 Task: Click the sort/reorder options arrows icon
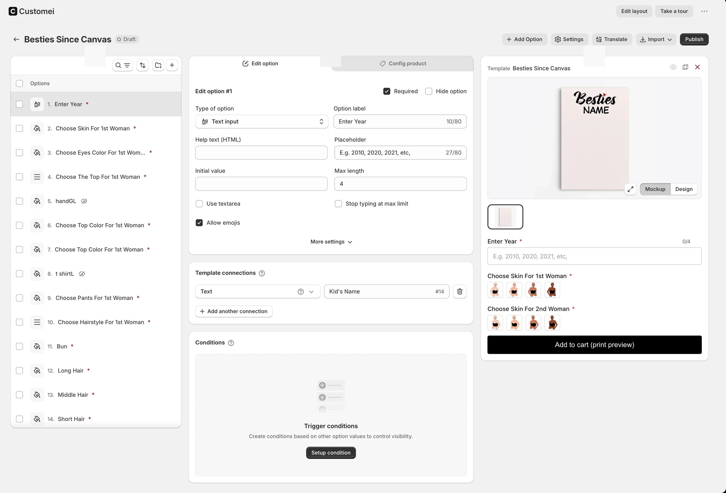[142, 65]
